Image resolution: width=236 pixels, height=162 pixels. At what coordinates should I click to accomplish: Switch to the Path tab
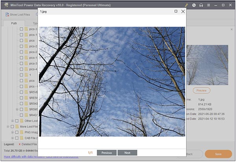[14, 23]
